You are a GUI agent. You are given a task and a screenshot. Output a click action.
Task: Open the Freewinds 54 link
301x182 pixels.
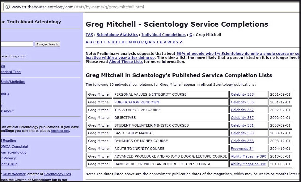tap(242, 149)
